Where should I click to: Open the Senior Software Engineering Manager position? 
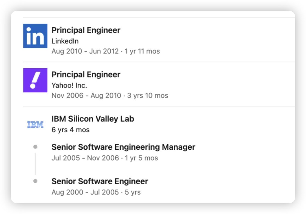click(x=123, y=147)
